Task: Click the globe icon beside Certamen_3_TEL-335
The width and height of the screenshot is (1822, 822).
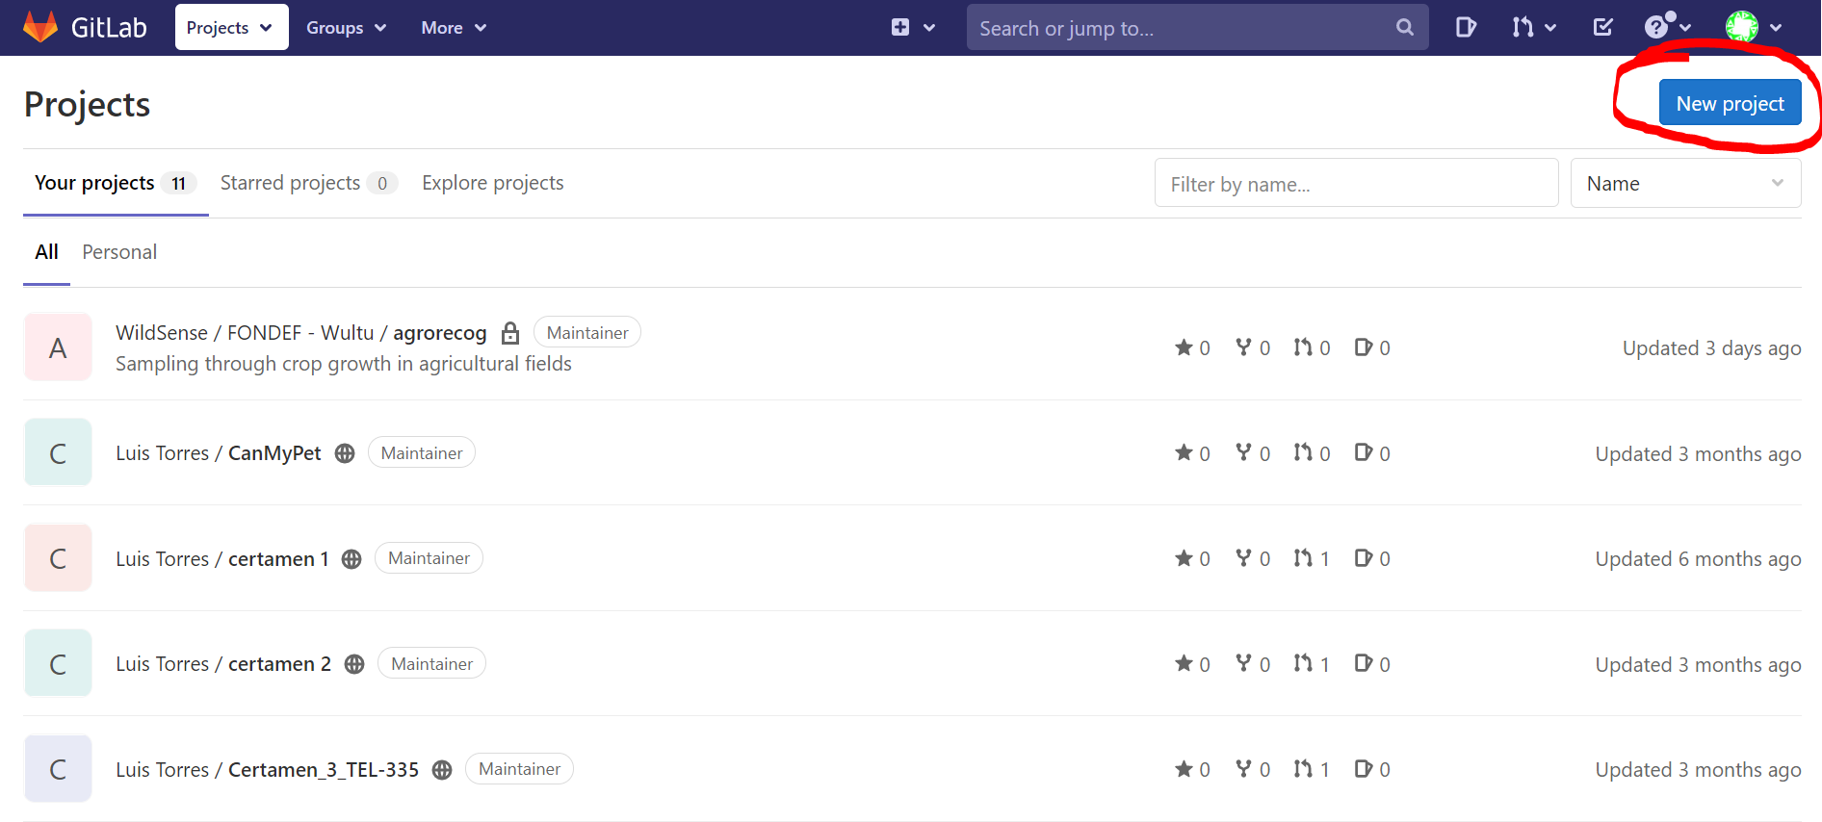Action: pyautogui.click(x=442, y=770)
